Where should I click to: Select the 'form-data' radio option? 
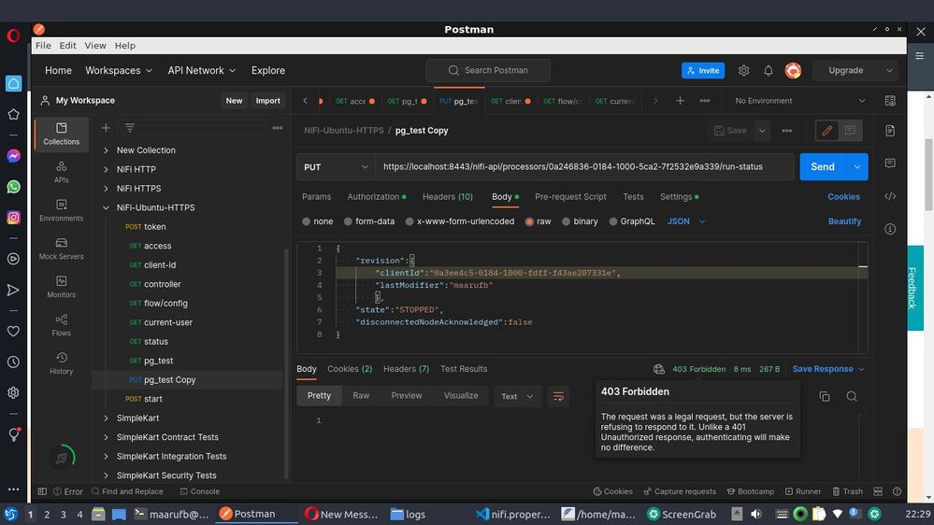click(x=348, y=221)
